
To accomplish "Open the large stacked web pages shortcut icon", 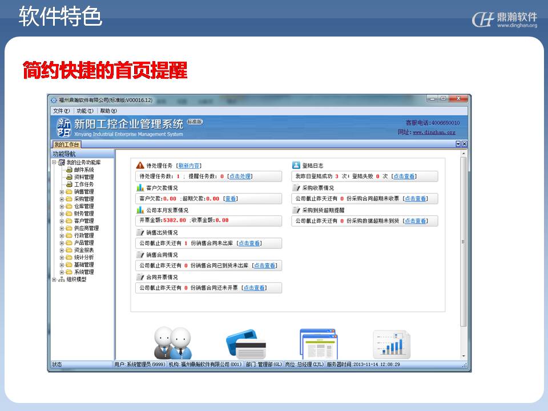I will 319,344.
